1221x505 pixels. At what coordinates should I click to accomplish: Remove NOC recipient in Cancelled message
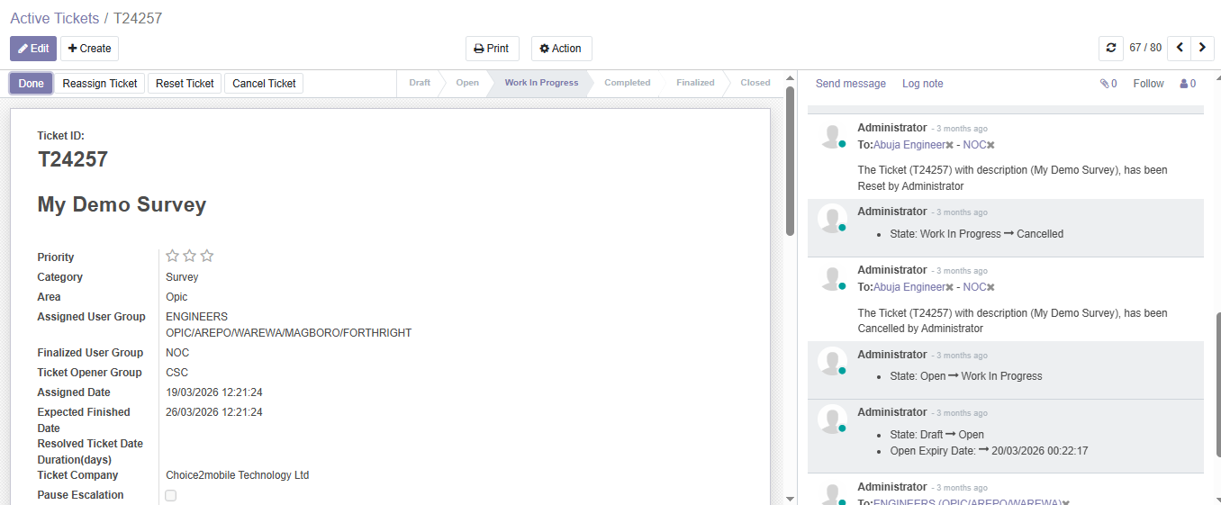pos(990,287)
